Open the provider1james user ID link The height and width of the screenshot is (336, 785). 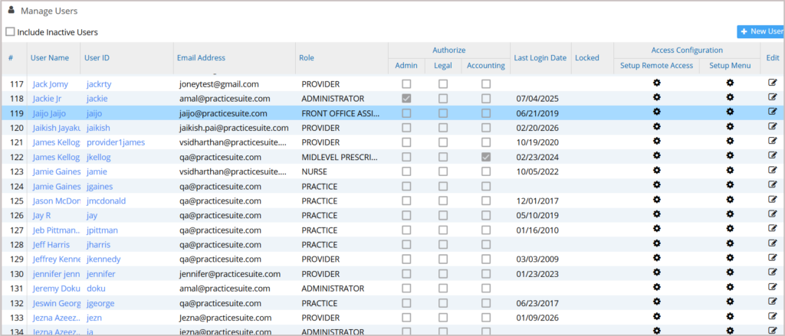pos(116,142)
